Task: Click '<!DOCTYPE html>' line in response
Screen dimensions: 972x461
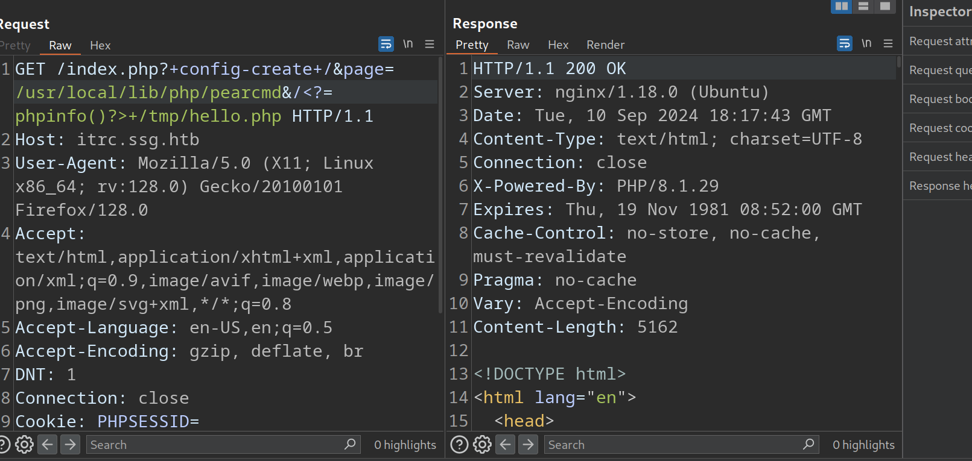Action: pyautogui.click(x=550, y=374)
